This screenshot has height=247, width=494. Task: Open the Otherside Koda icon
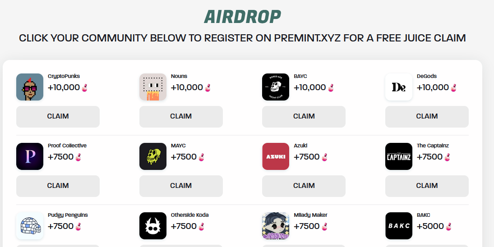coord(153,226)
